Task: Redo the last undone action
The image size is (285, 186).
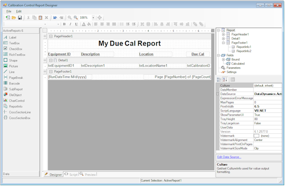Action: [x=61, y=18]
